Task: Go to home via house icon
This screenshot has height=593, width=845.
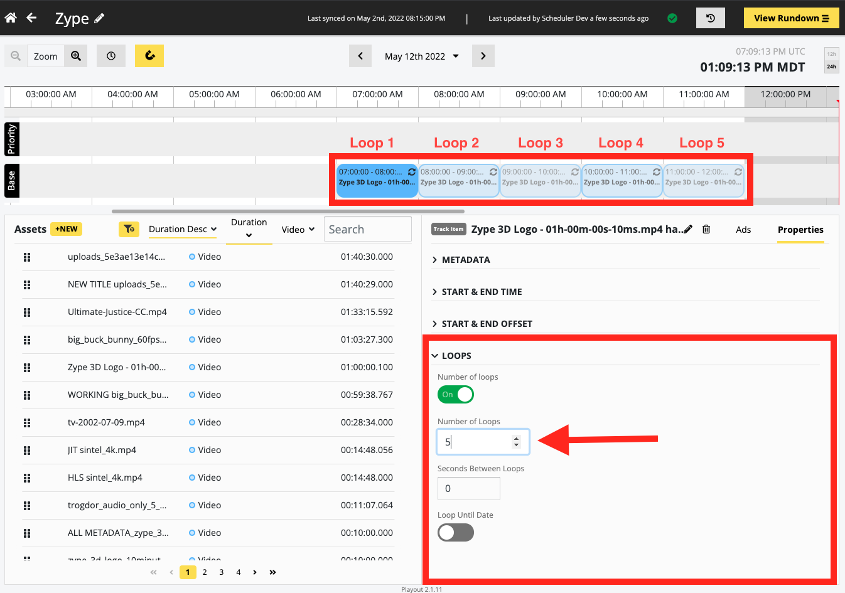Action: tap(11, 18)
